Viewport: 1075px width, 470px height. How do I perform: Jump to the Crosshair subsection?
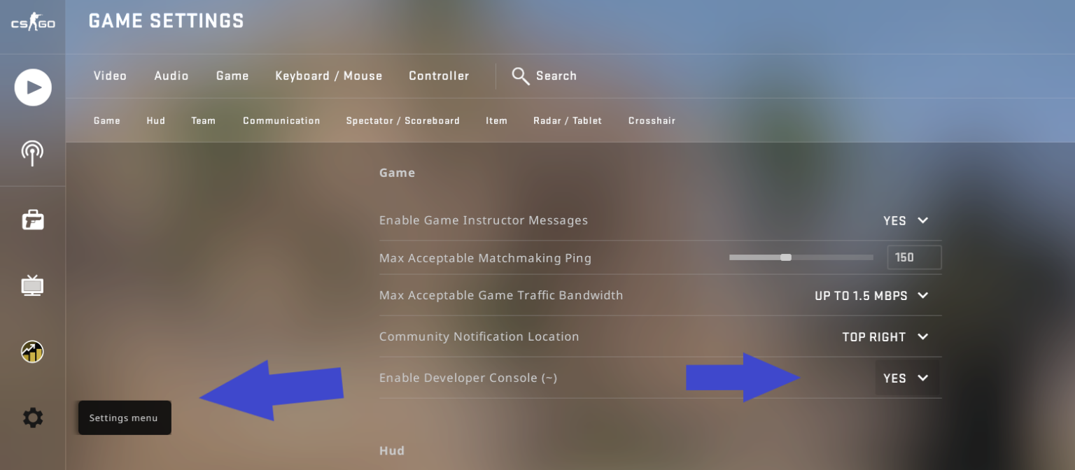coord(652,120)
